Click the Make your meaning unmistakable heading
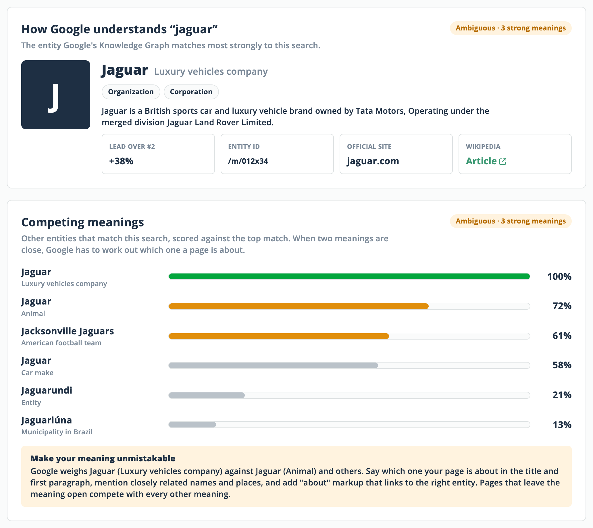The image size is (593, 528). click(x=103, y=459)
